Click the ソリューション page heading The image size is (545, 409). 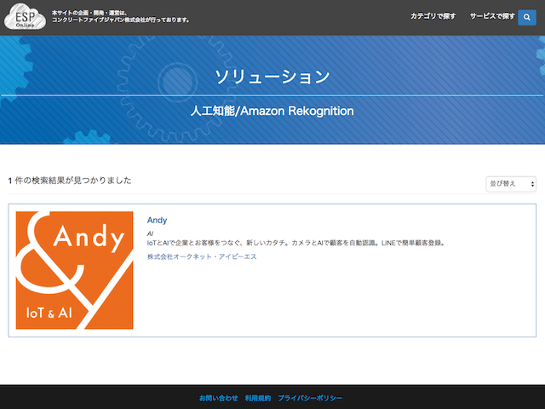272,77
